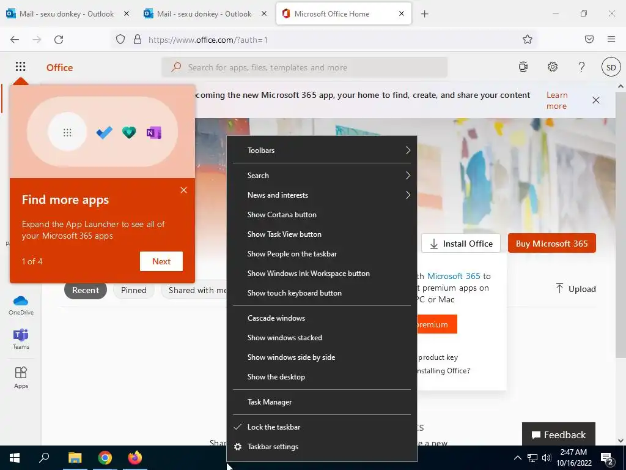This screenshot has width=626, height=470.
Task: Bookmark the page with the star icon
Action: point(528,39)
